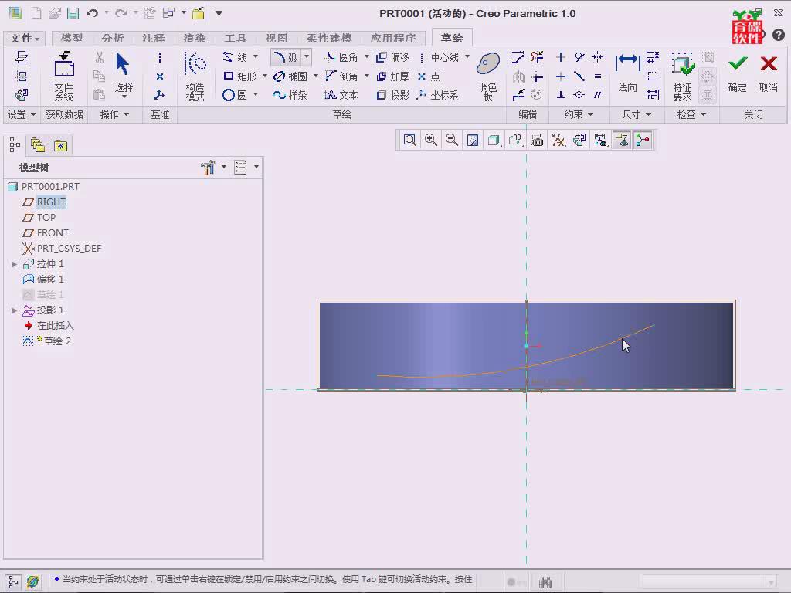Switch to the 注释 ribbon tab
791x593 pixels.
pyautogui.click(x=154, y=39)
